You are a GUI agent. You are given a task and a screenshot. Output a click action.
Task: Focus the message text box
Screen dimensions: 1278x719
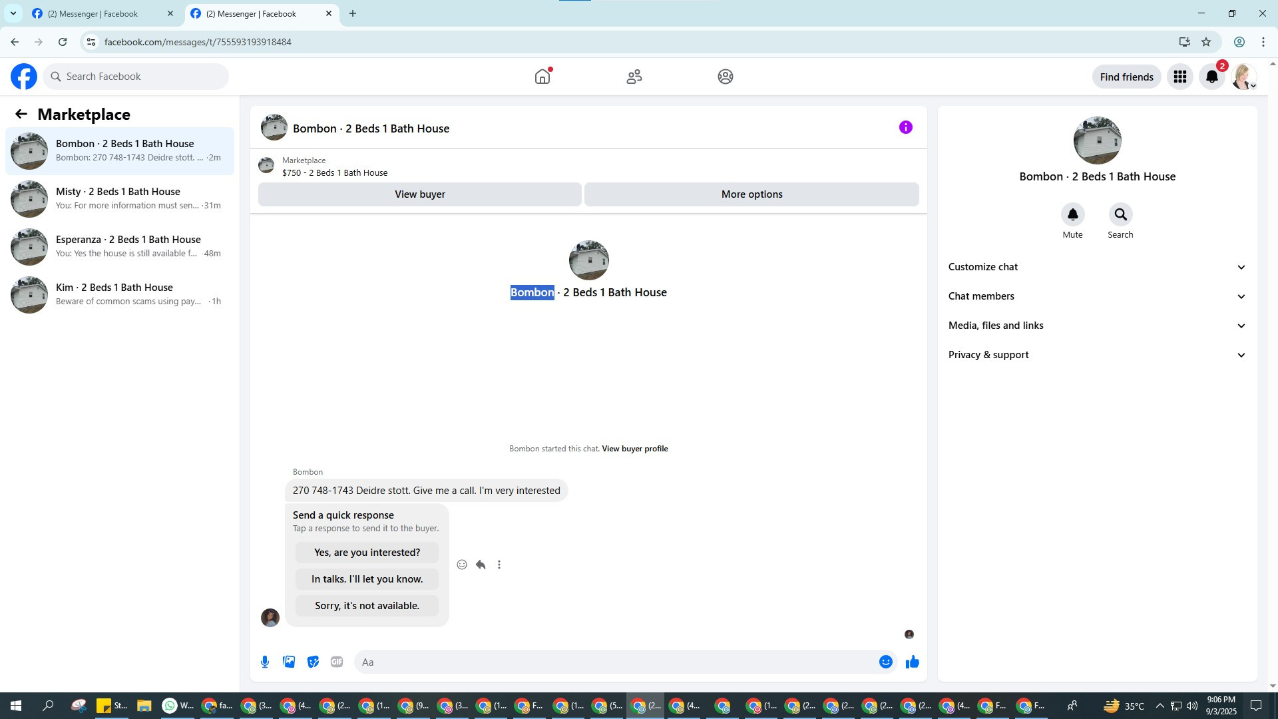click(x=616, y=662)
